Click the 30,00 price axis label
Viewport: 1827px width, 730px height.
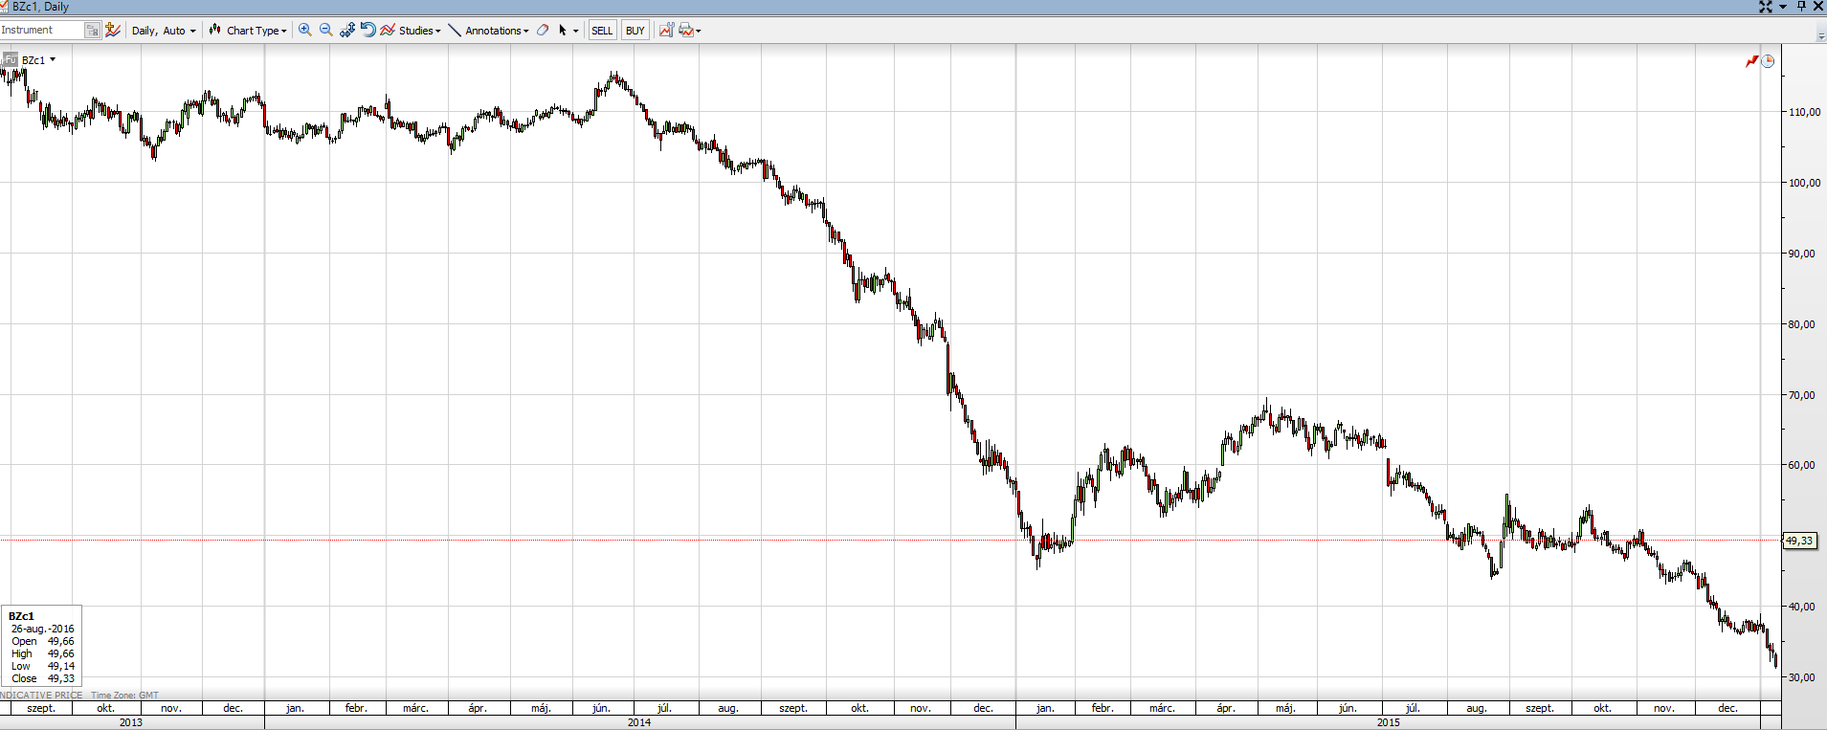(x=1801, y=677)
